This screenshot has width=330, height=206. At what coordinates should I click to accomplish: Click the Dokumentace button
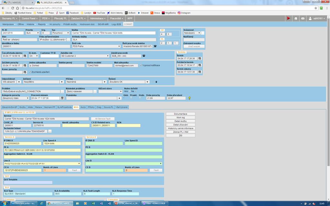(180, 114)
